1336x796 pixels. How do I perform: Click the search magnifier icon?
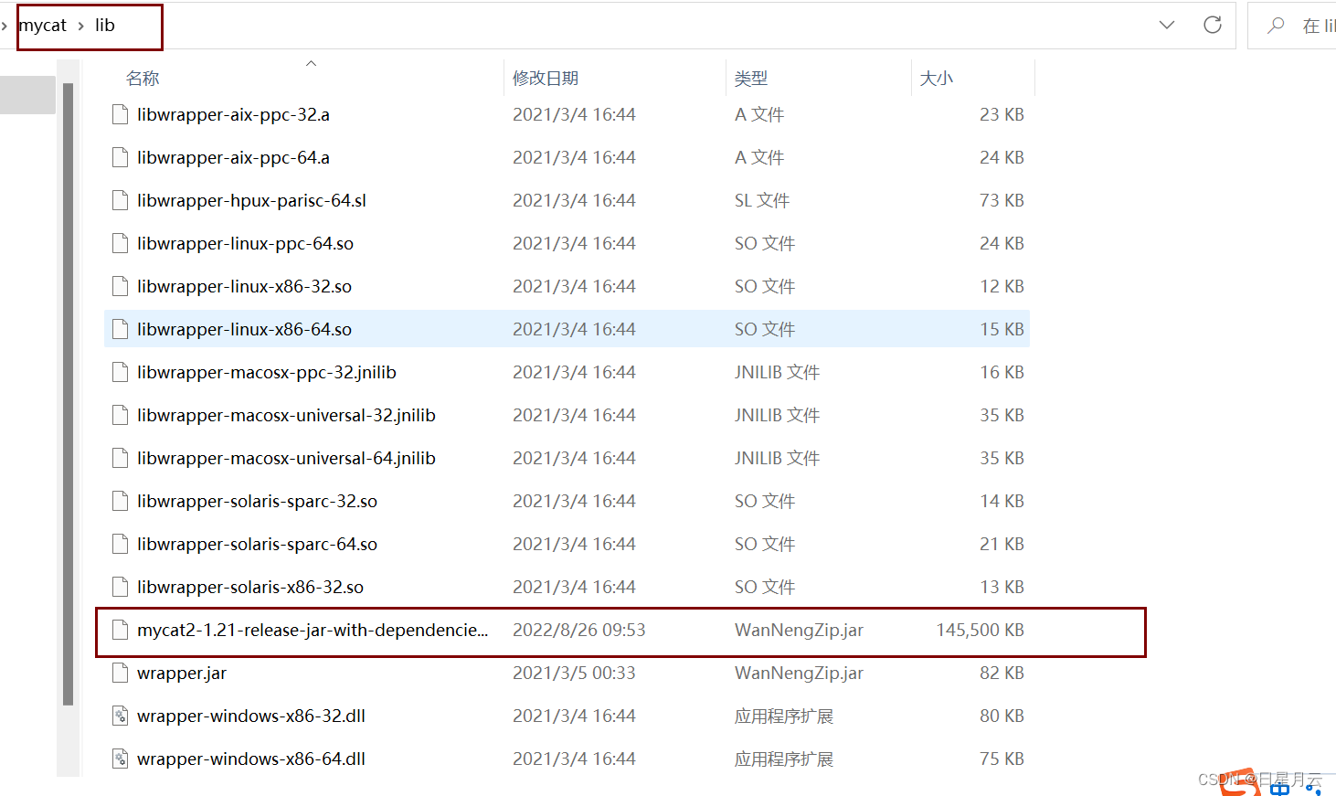(1276, 26)
